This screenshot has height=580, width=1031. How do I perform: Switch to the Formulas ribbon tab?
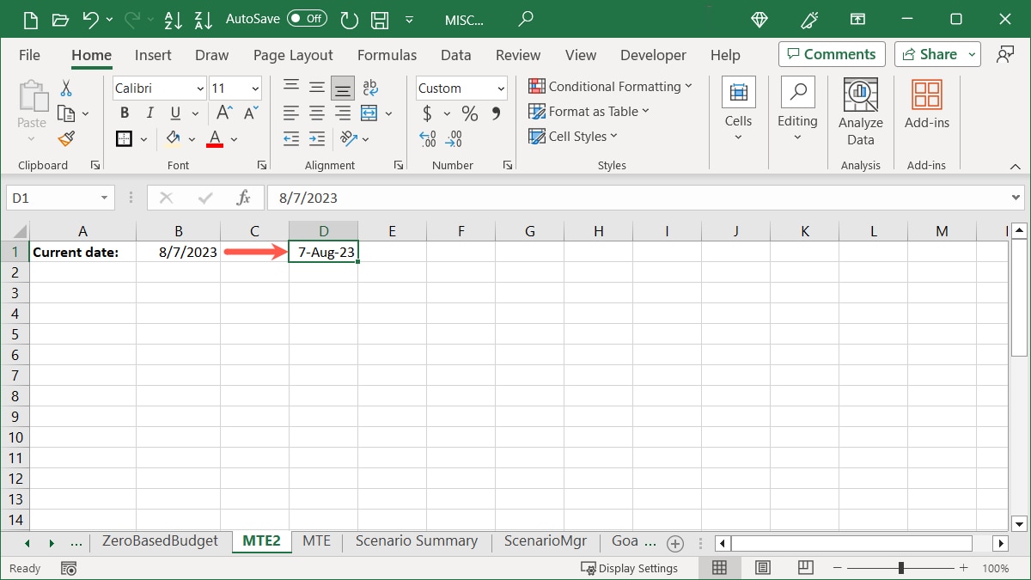point(387,55)
